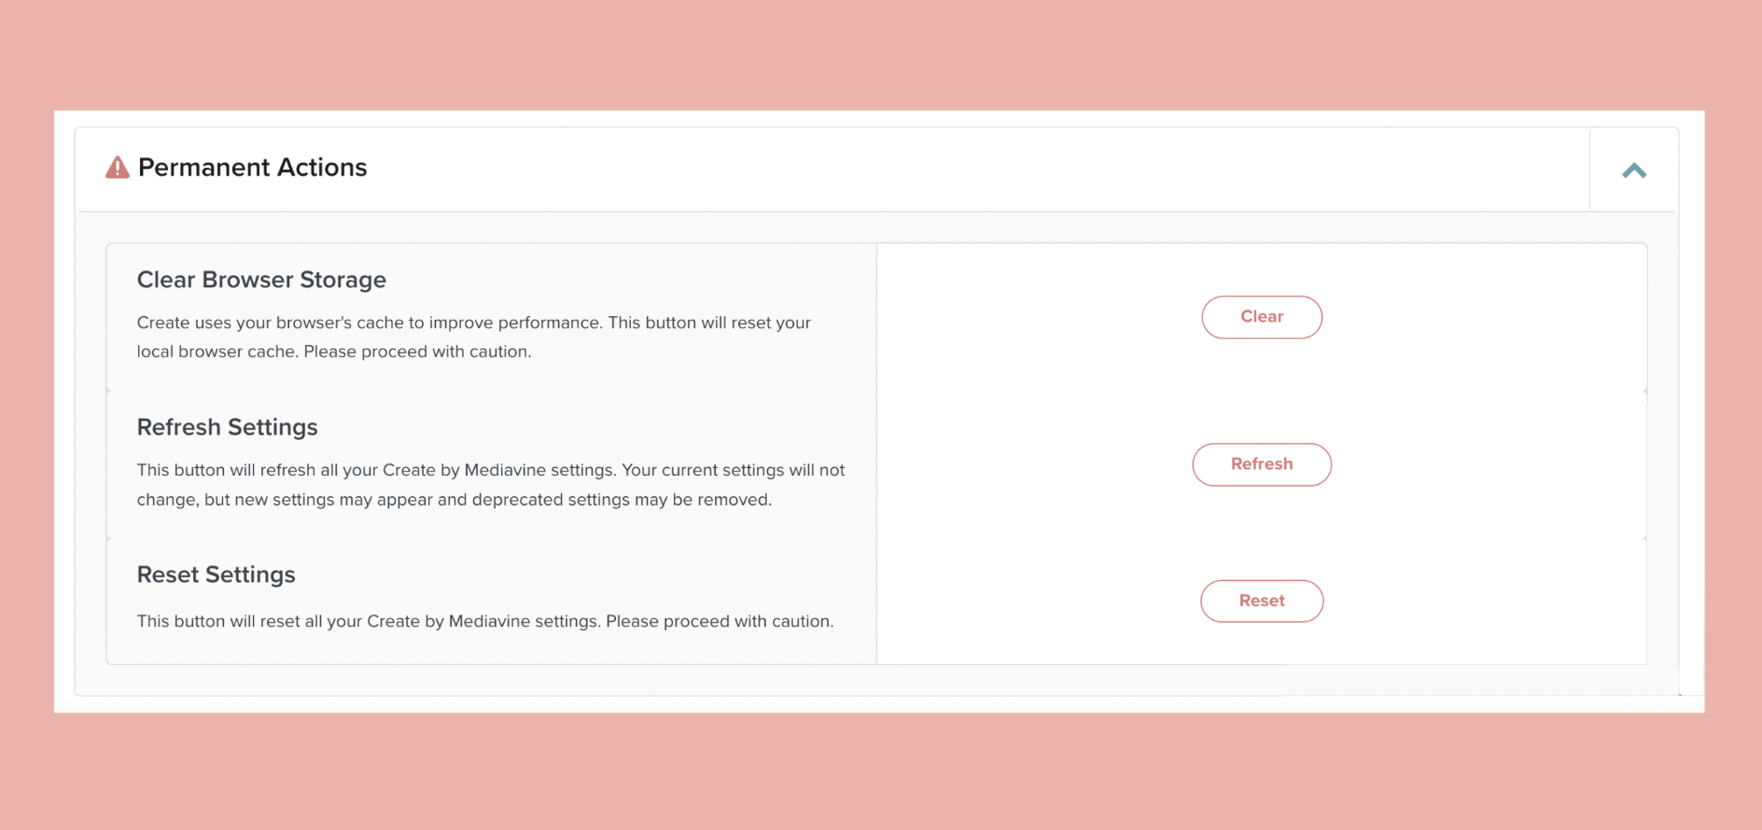
Task: Click the red warning triangle icon
Action: tap(118, 168)
